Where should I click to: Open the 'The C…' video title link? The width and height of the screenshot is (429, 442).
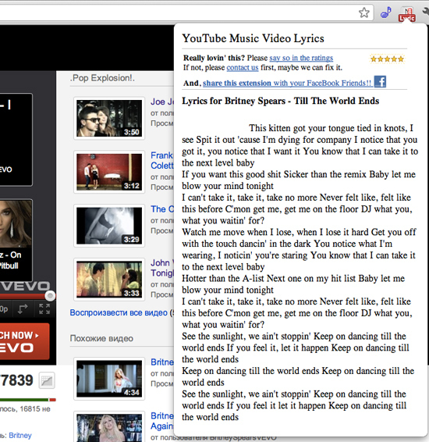coord(162,209)
